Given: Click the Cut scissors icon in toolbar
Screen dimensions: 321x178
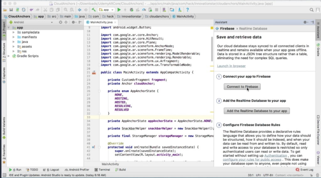Looking at the screenshot, I should pos(45,10).
